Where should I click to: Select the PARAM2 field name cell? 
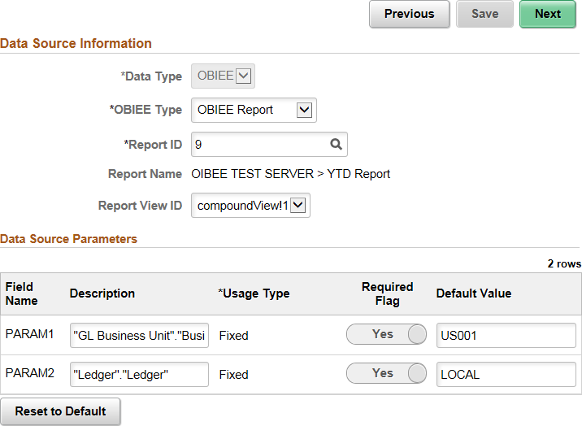(x=30, y=373)
